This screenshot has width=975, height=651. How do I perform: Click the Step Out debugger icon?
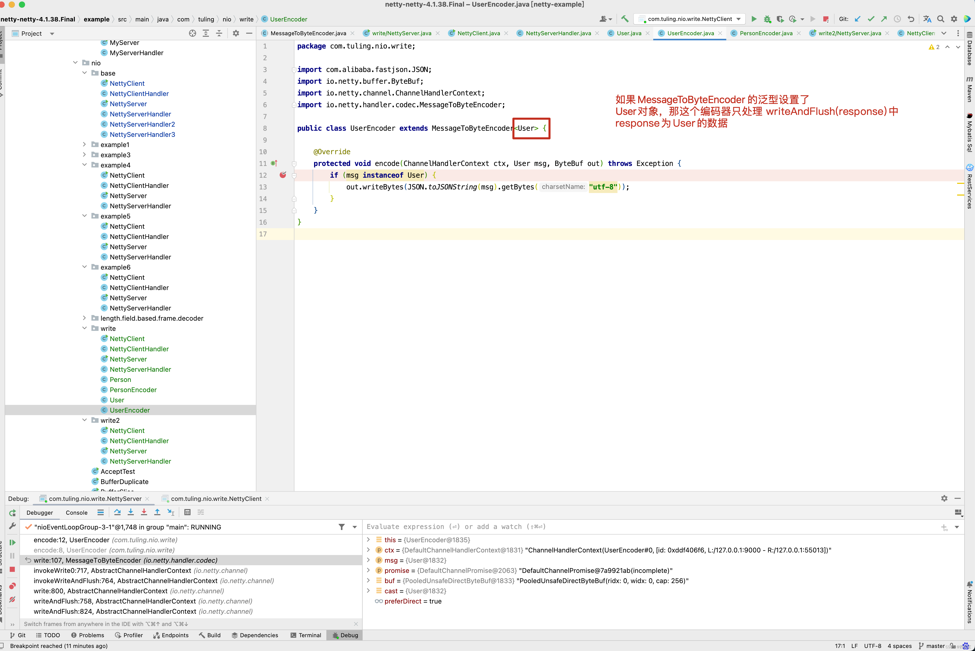(x=157, y=512)
